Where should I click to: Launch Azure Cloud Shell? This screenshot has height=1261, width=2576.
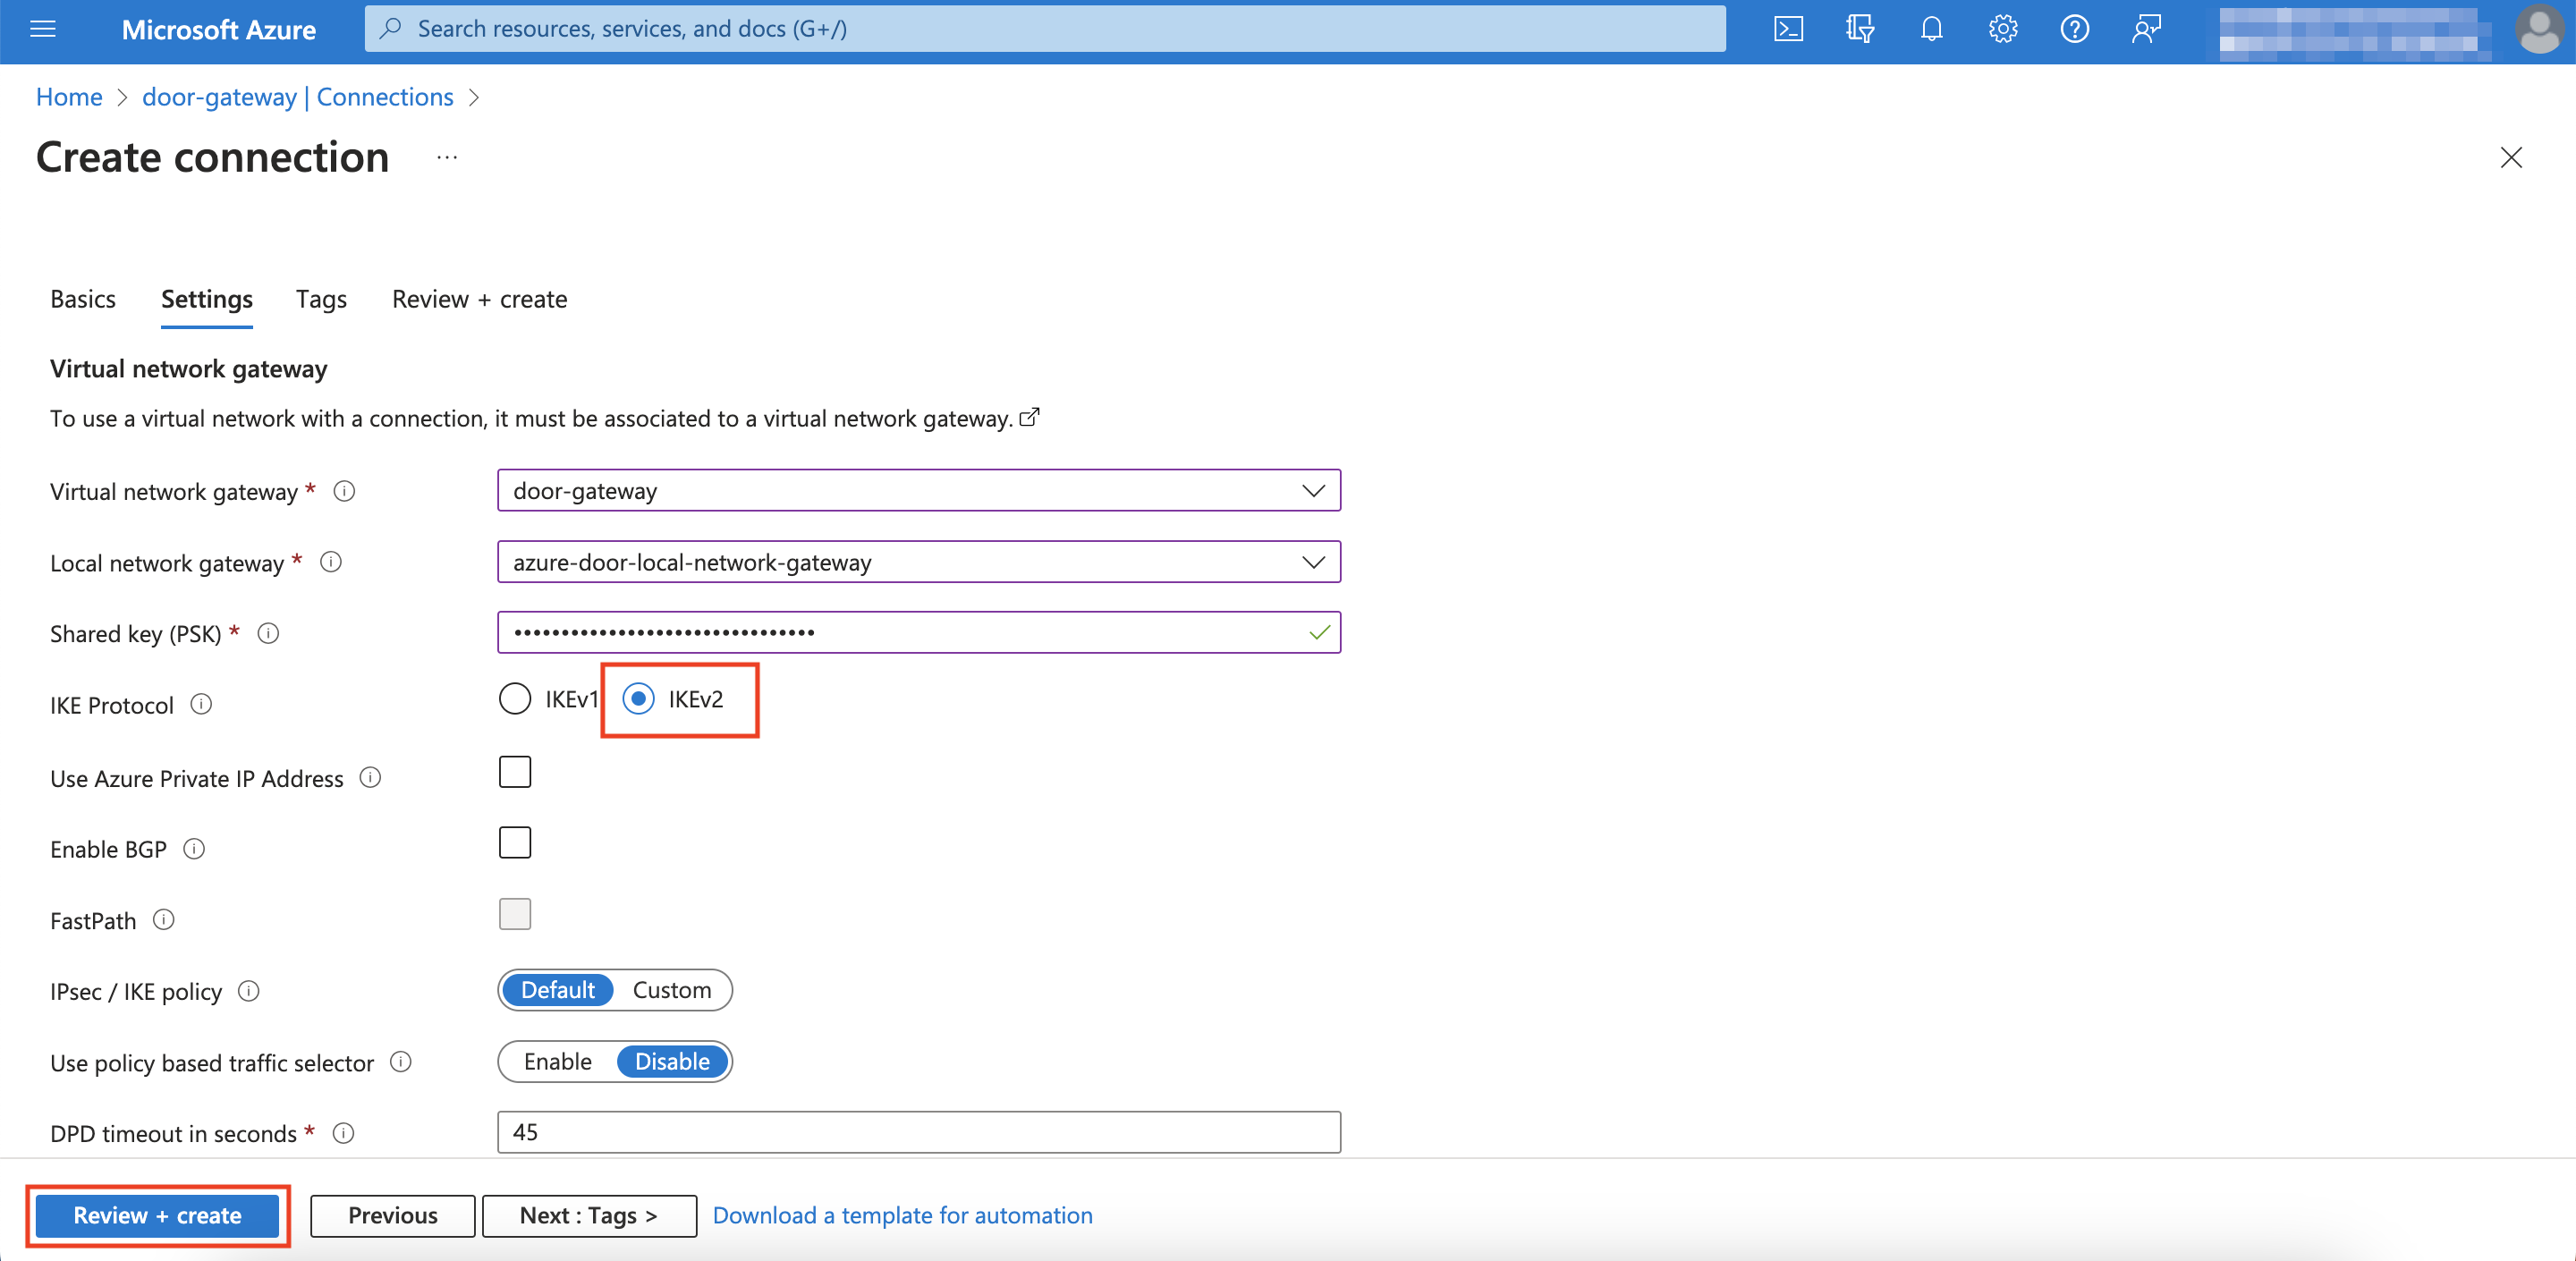(1789, 29)
